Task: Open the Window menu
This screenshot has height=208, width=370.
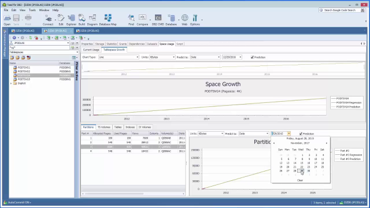Action: pyautogui.click(x=44, y=10)
